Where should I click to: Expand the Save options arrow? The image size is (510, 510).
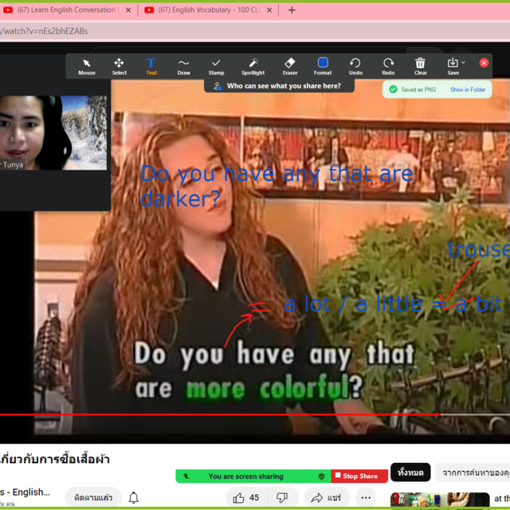463,62
